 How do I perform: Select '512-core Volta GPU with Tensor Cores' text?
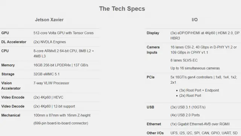tap(64, 33)
